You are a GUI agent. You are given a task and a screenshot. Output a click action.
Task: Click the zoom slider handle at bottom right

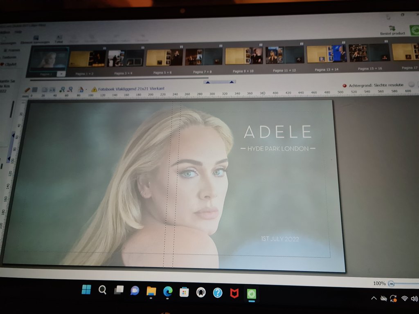(x=391, y=284)
